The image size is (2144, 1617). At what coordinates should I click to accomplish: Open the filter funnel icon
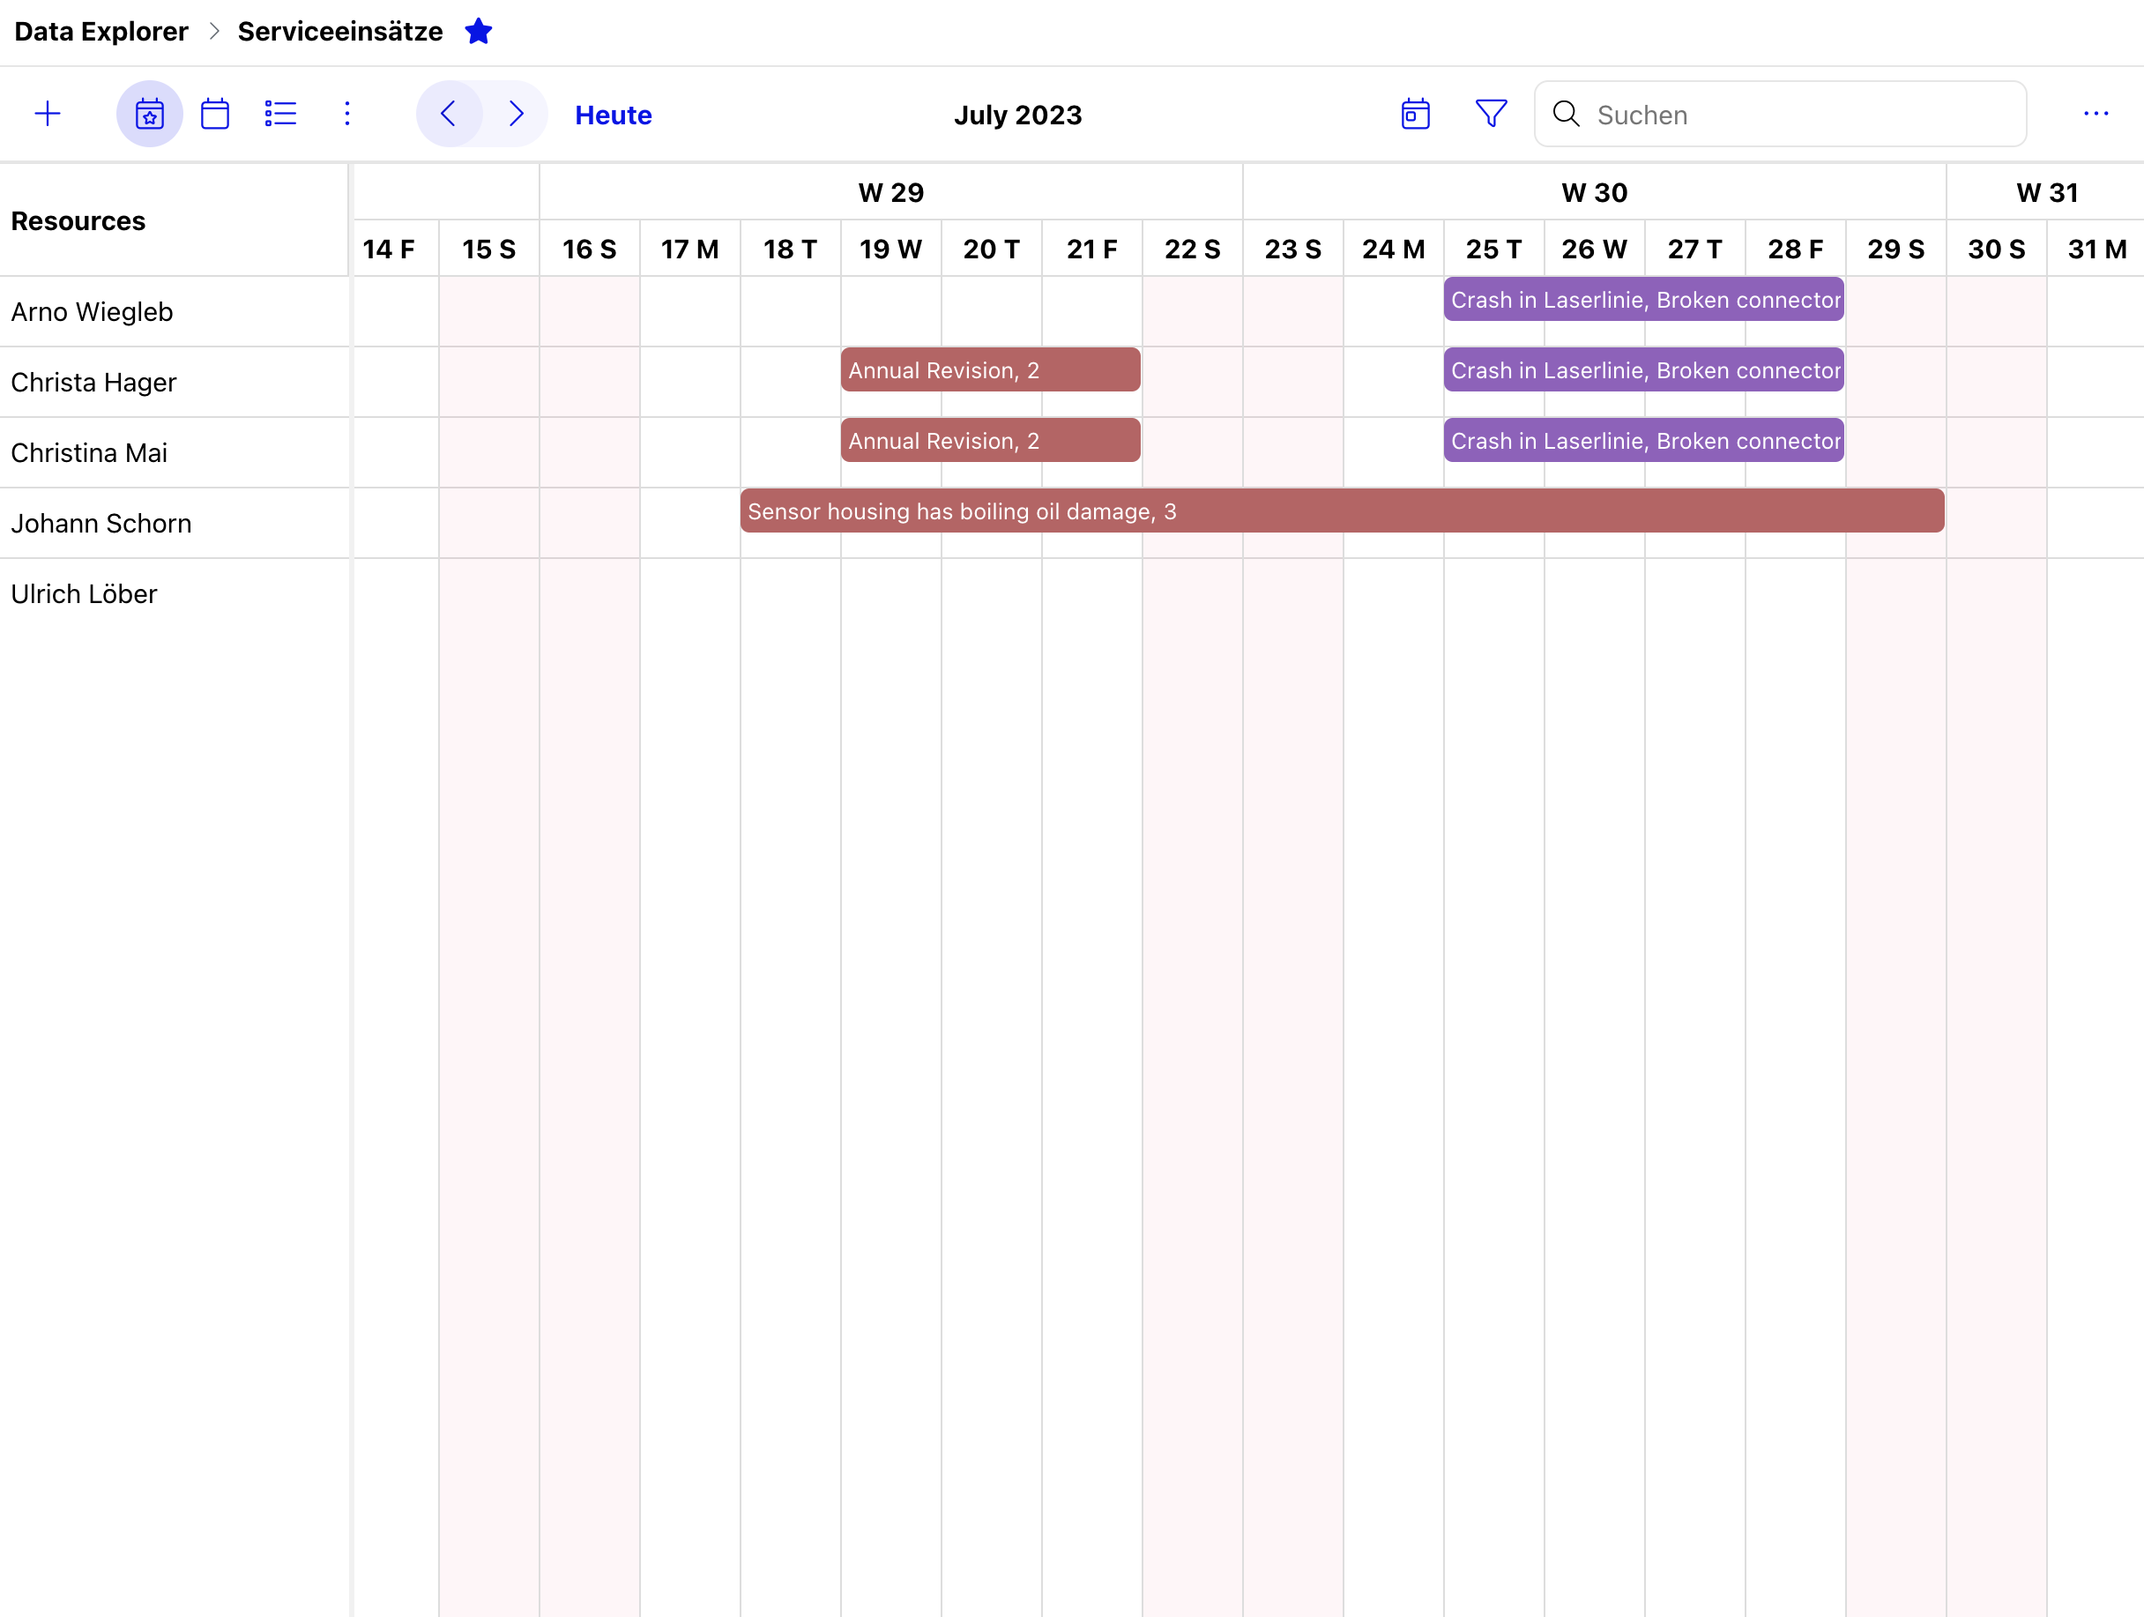coord(1491,115)
